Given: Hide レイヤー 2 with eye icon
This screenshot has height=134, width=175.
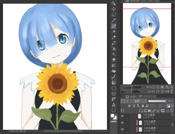Looking at the screenshot, I should coord(122,116).
